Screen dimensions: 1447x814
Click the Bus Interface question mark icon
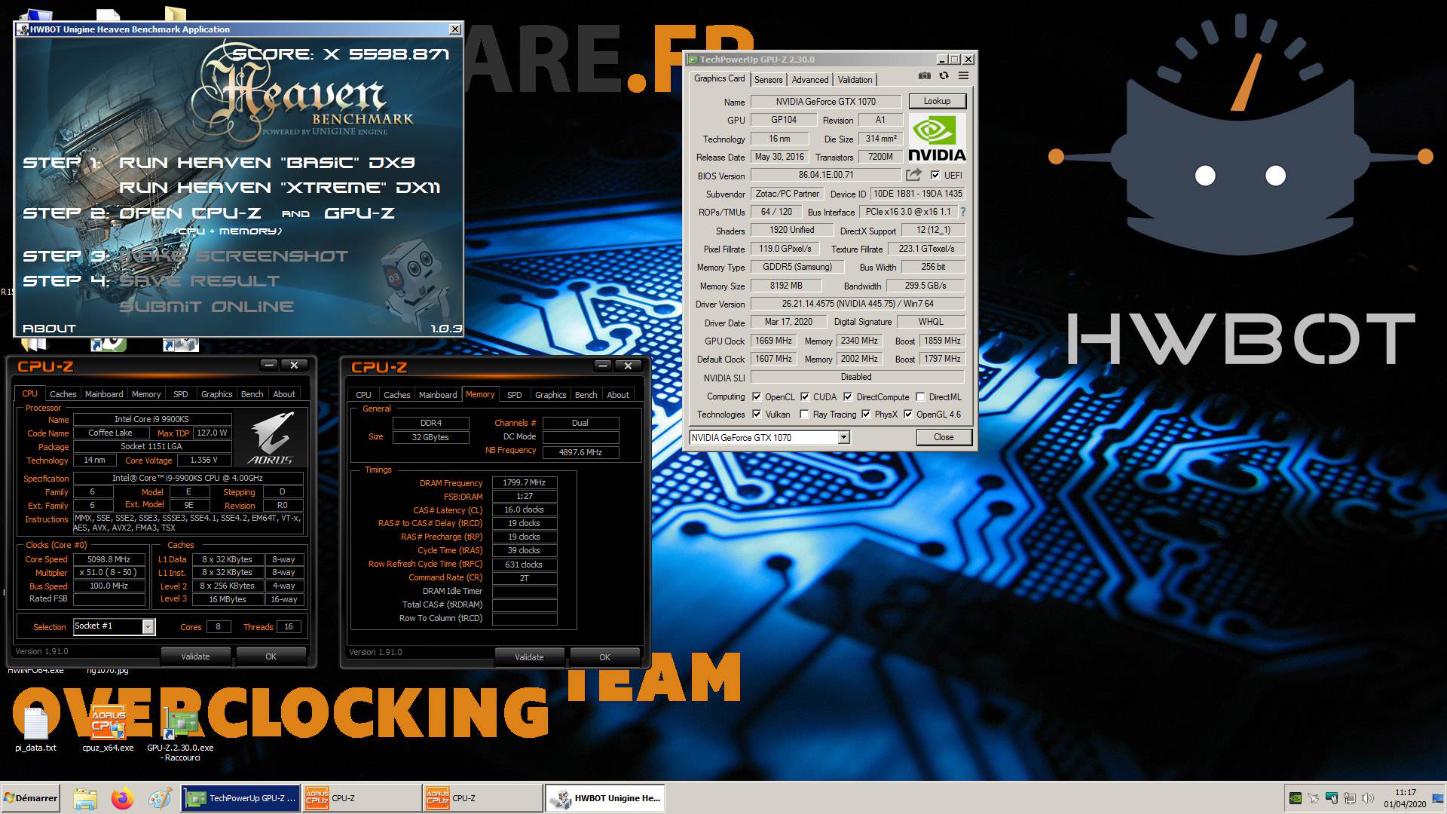click(x=962, y=212)
